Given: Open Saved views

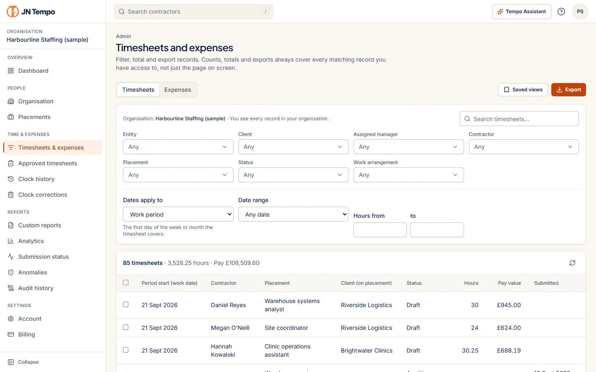Looking at the screenshot, I should 523,90.
